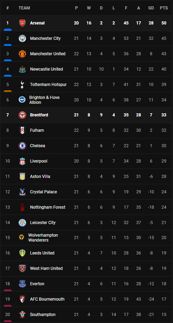Click the Wolverhampton Wanderers wolf logo

[22, 238]
